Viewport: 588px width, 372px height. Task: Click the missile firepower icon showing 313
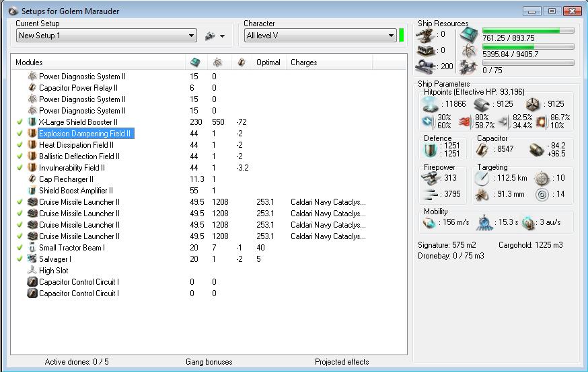430,179
